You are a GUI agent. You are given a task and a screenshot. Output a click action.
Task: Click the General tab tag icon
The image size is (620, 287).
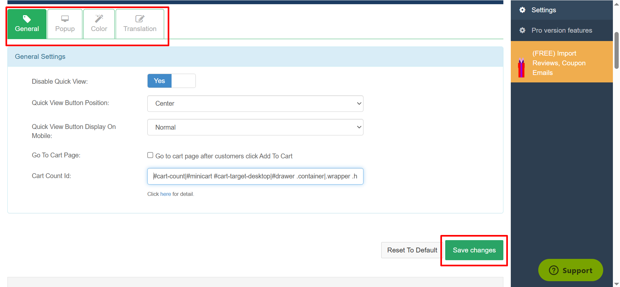[27, 19]
